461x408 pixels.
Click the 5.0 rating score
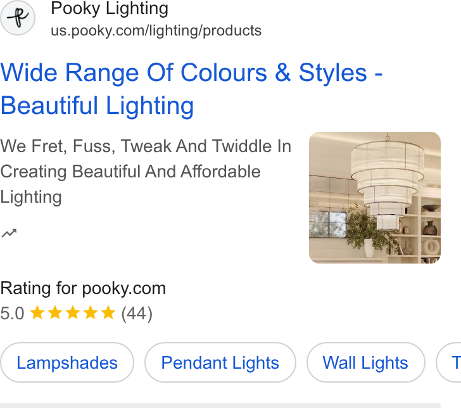[12, 313]
